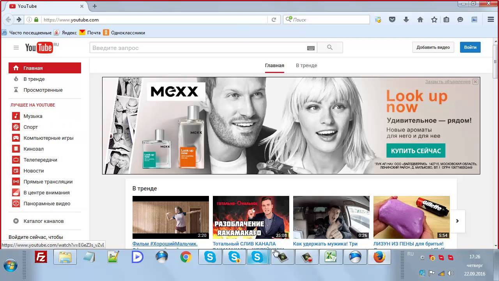Open the ХорошийМальчик film thumbnail
This screenshot has width=499, height=281.
click(x=171, y=217)
